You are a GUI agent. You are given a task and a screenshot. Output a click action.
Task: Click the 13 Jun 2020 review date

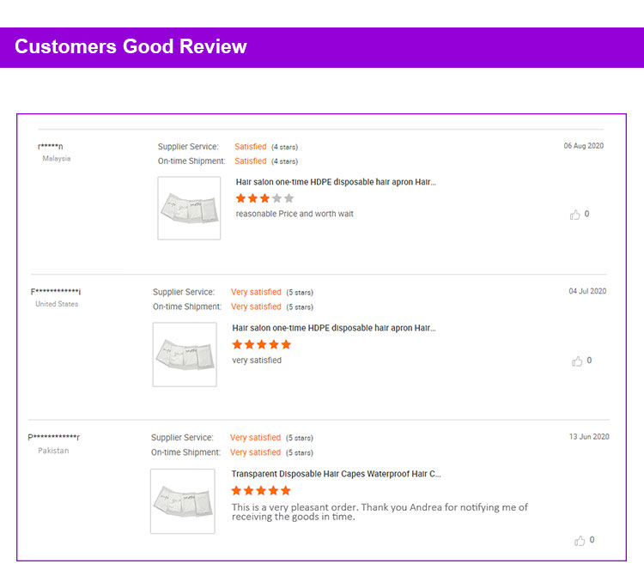tap(588, 437)
